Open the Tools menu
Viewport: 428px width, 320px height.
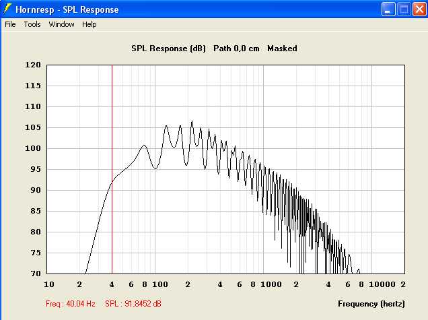(x=32, y=24)
